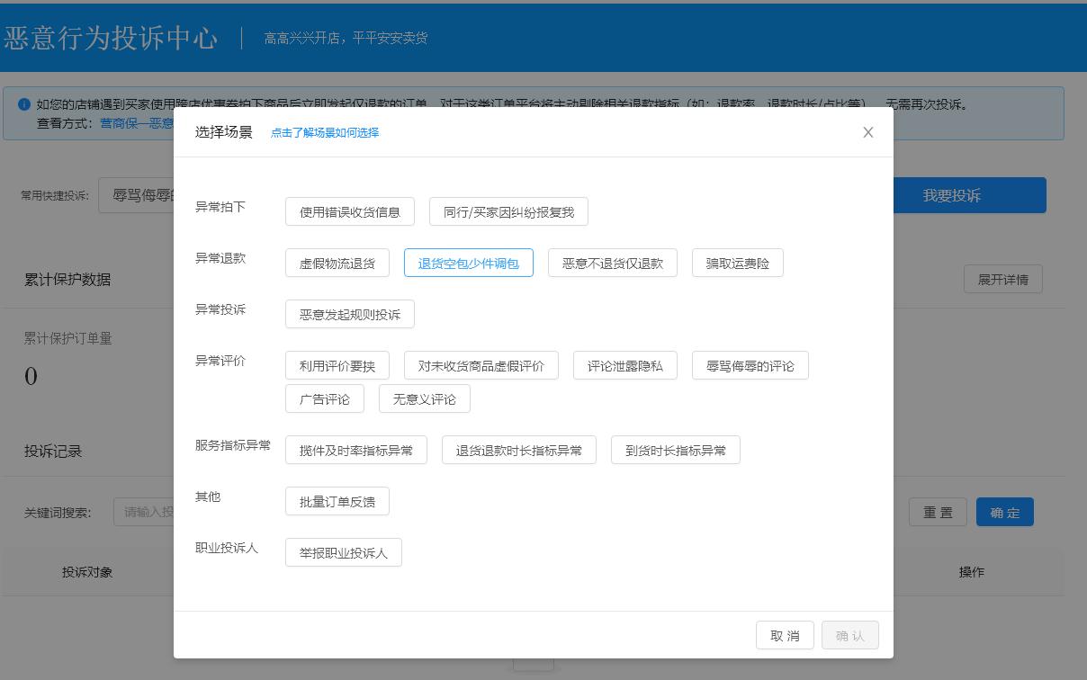Deselect the highlighted 退货空包少件调包 option

pyautogui.click(x=469, y=263)
